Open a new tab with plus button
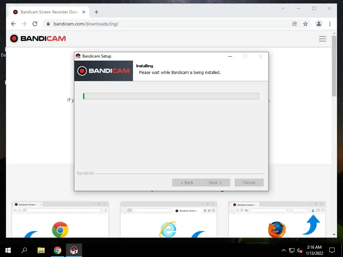The width and height of the screenshot is (343, 257). (x=96, y=12)
